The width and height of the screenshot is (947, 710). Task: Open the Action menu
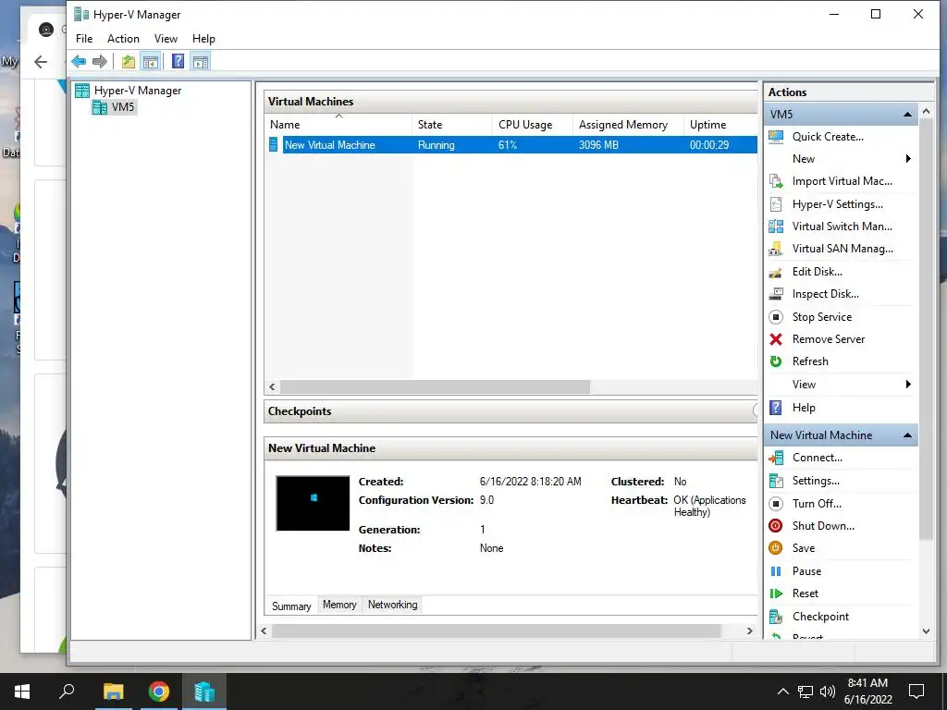123,39
